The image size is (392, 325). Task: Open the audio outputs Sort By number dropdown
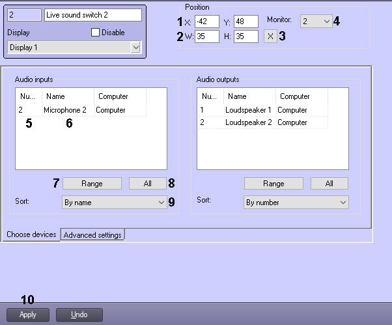point(296,203)
